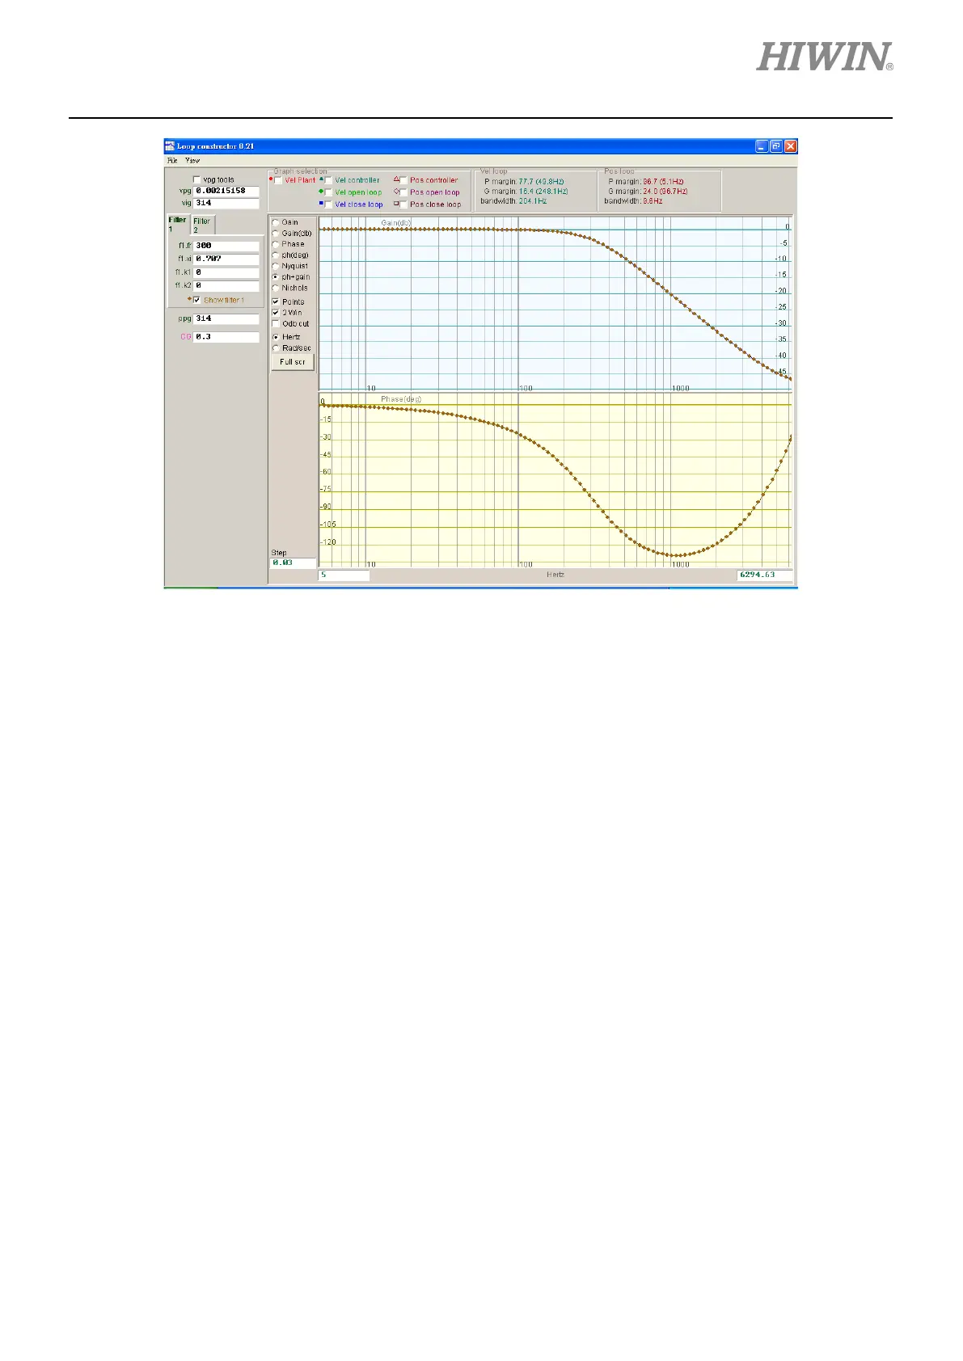The image size is (963, 1361).
Task: Toggle the Pos open loop checkbox
Action: tap(403, 192)
